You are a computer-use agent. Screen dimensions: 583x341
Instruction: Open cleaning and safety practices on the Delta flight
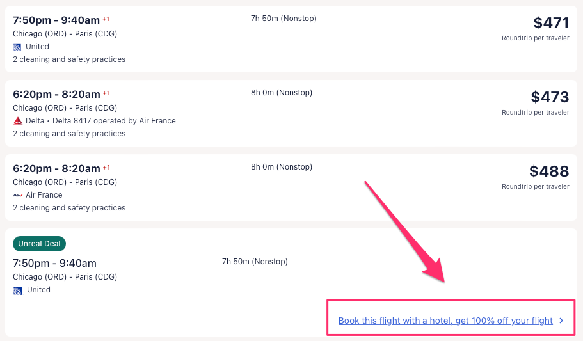pyautogui.click(x=69, y=134)
